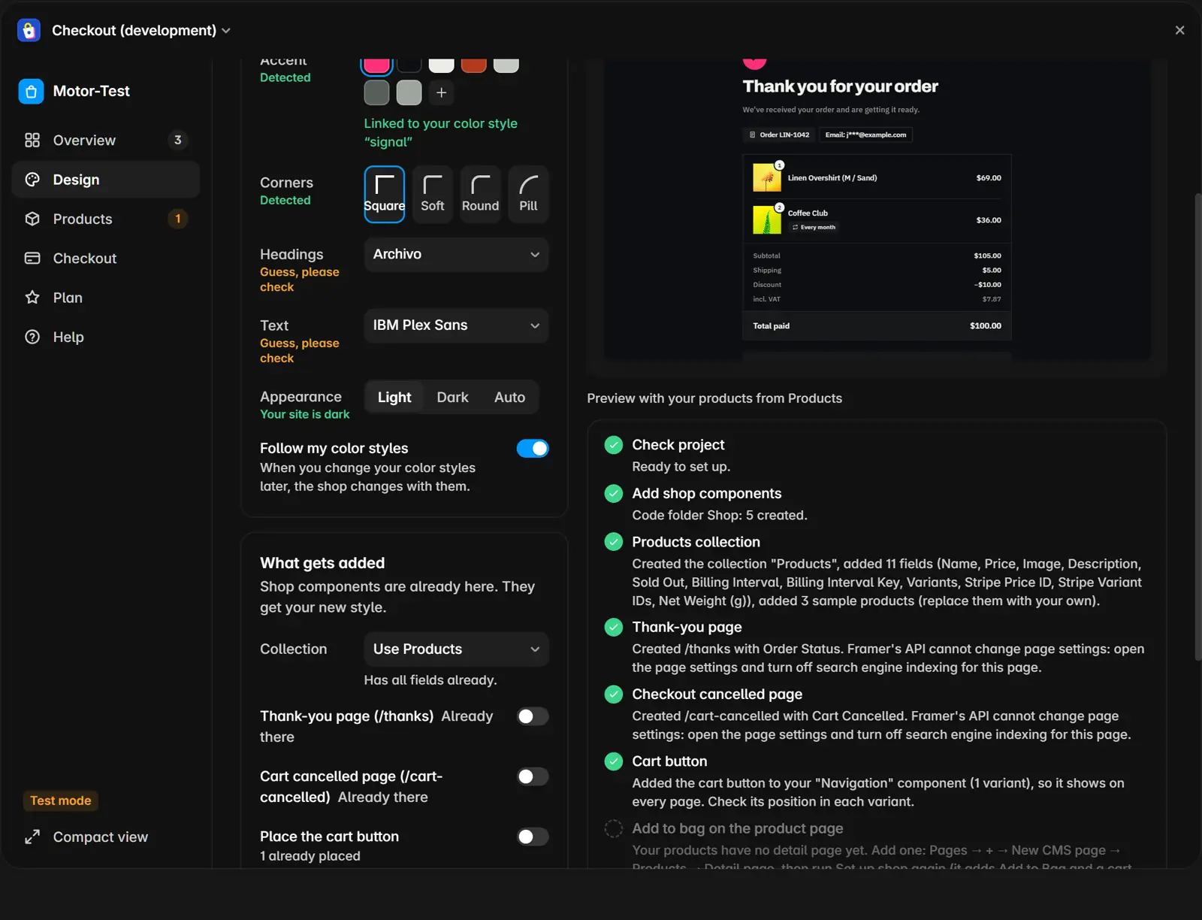Viewport: 1202px width, 920px height.
Task: Click the Products collection green checkmark
Action: click(614, 542)
